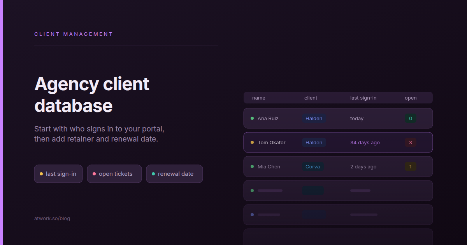Click the "renewal date" chip

(174, 174)
